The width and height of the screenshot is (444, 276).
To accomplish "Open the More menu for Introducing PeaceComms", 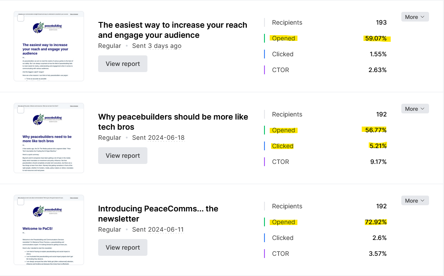I will point(415,200).
